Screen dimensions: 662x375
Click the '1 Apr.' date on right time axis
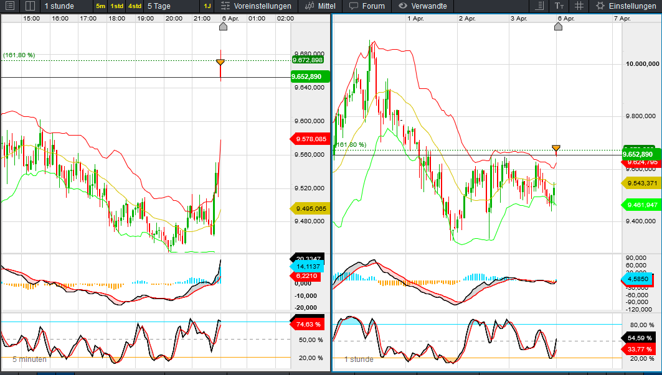tap(415, 18)
